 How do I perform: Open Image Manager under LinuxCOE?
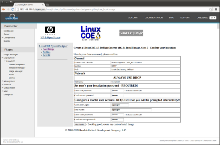[16, 71]
